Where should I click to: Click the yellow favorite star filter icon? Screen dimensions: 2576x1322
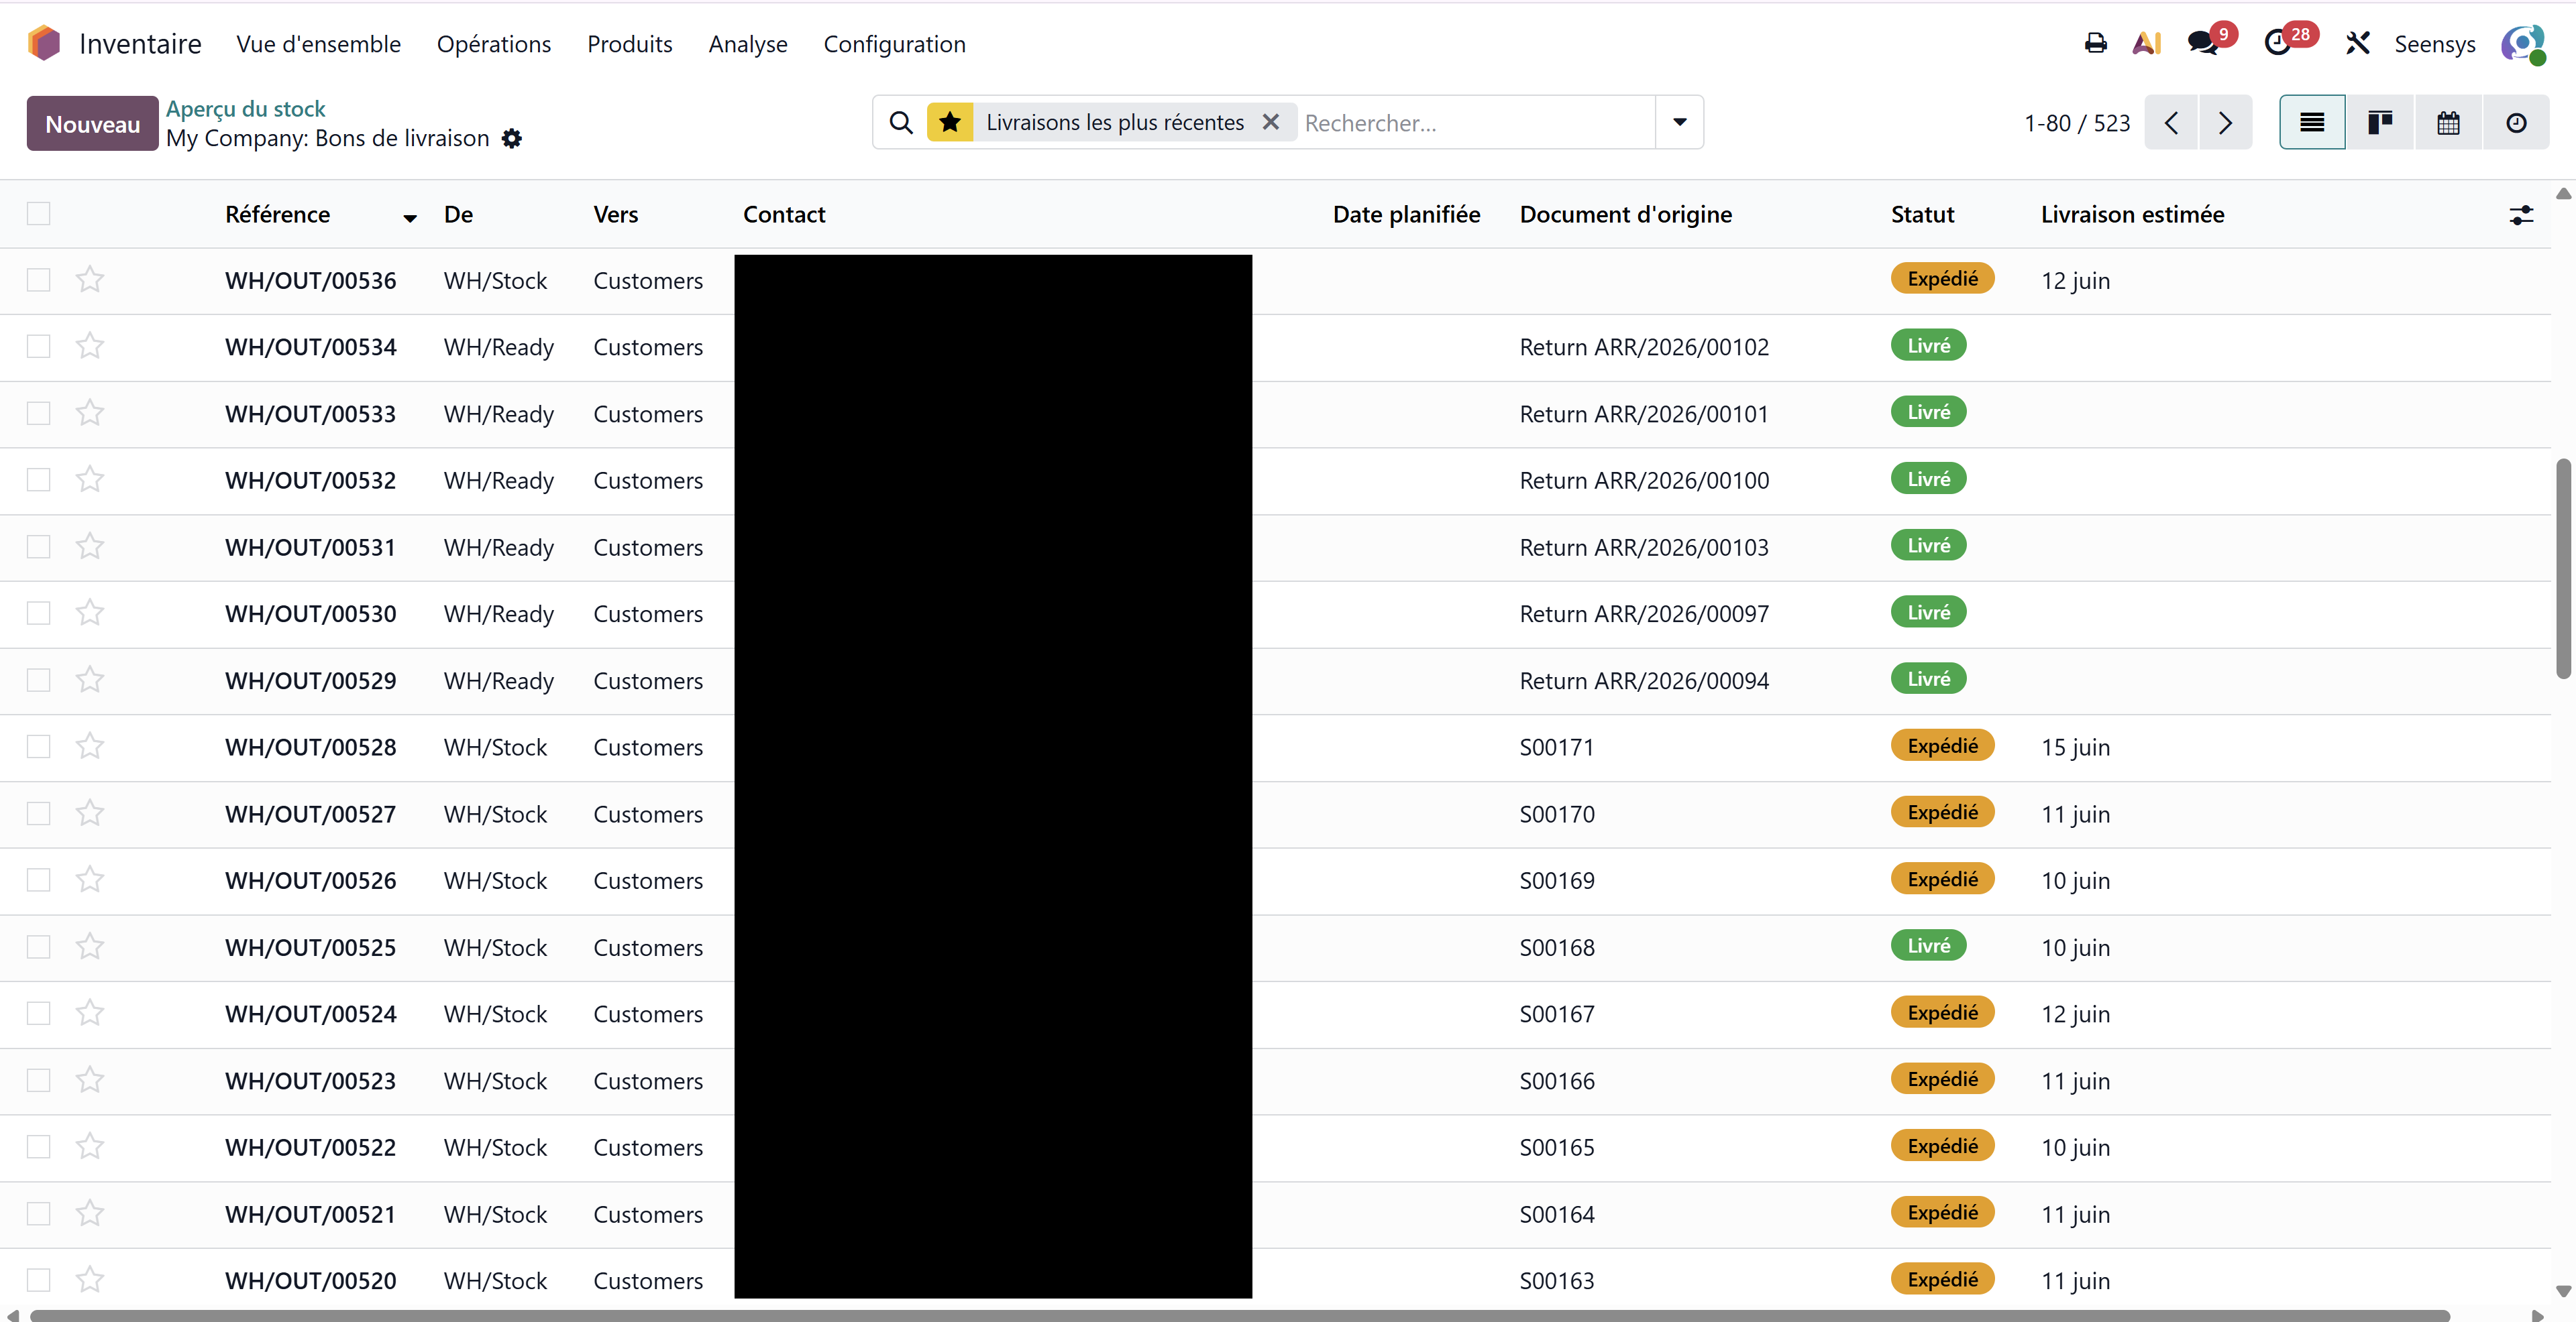[x=950, y=122]
